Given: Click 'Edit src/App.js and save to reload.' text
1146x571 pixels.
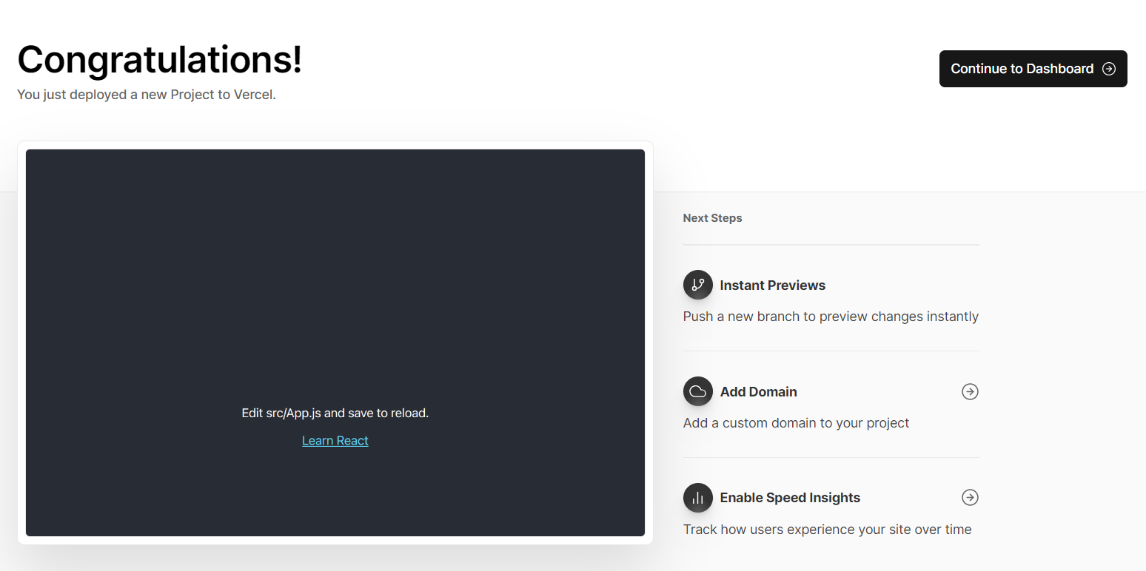Looking at the screenshot, I should pos(335,413).
